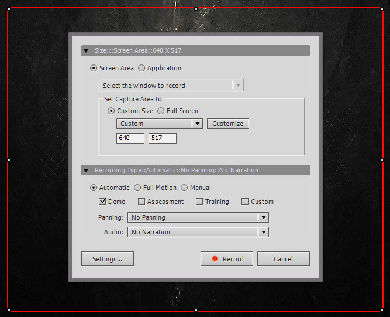The width and height of the screenshot is (390, 317).
Task: Collapse the Recording Type section triangle
Action: click(86, 171)
